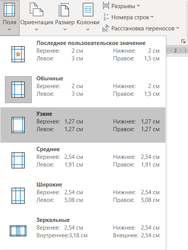Pick the Широкие wide margins preset
188x250 pixels.
[x=83, y=196]
